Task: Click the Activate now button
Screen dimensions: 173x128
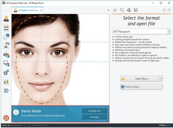Action: 95,111
